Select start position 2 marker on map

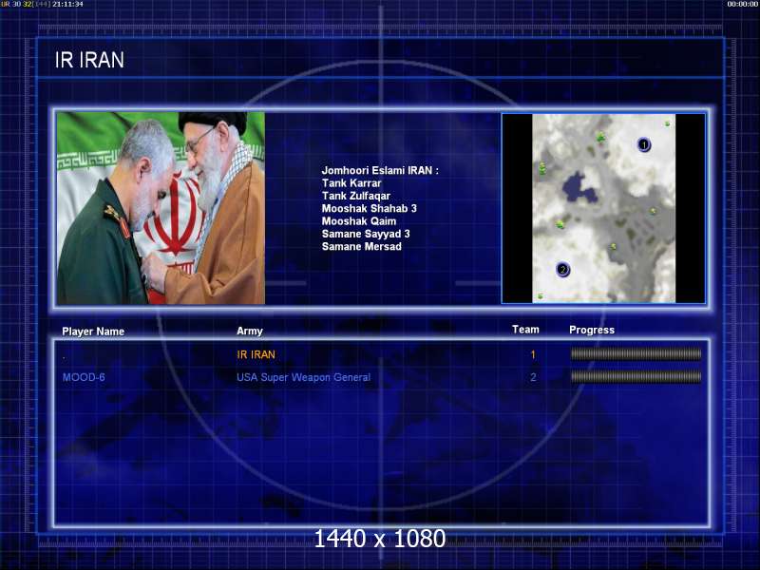[562, 270]
